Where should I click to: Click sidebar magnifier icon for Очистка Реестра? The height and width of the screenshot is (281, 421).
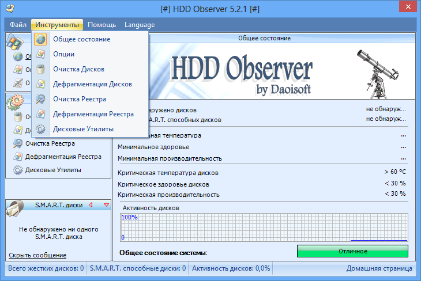tap(18, 143)
